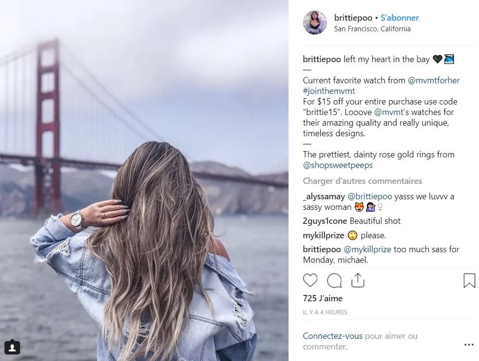Open the #jointhemvmt hashtag
The width and height of the screenshot is (479, 361).
[329, 91]
